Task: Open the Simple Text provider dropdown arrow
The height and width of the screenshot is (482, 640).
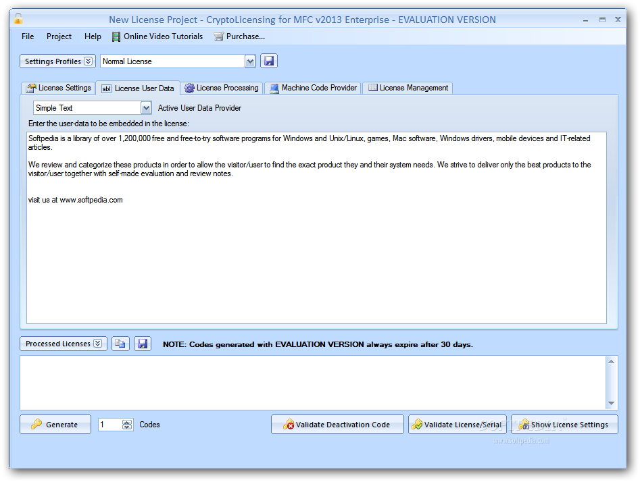Action: click(146, 108)
